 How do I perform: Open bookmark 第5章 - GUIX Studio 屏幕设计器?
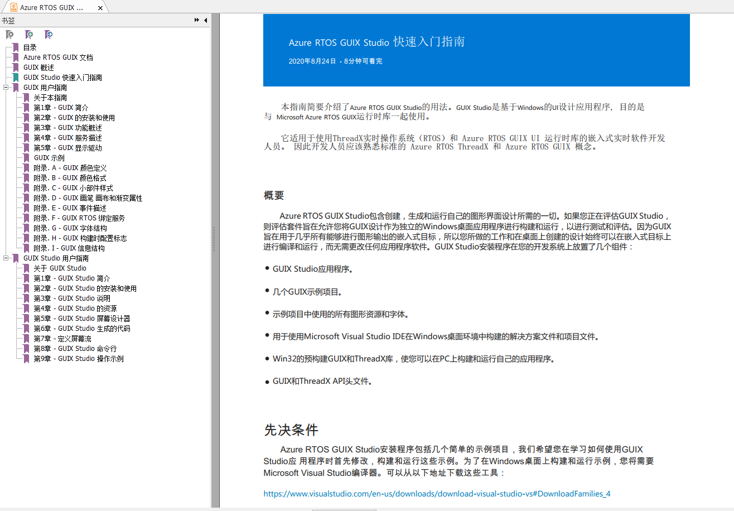tap(82, 319)
